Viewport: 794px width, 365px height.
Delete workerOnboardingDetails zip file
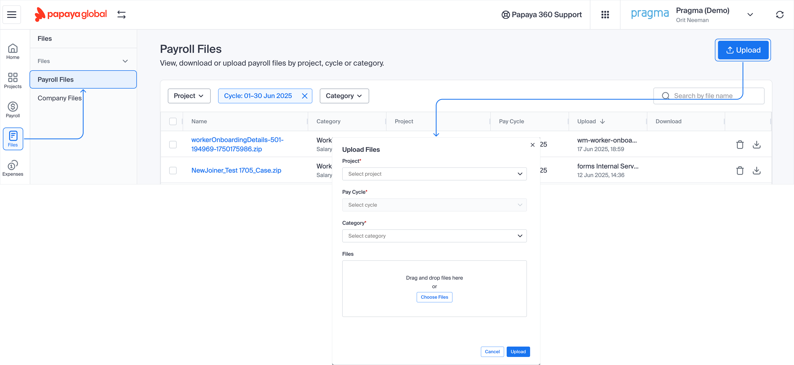point(740,144)
